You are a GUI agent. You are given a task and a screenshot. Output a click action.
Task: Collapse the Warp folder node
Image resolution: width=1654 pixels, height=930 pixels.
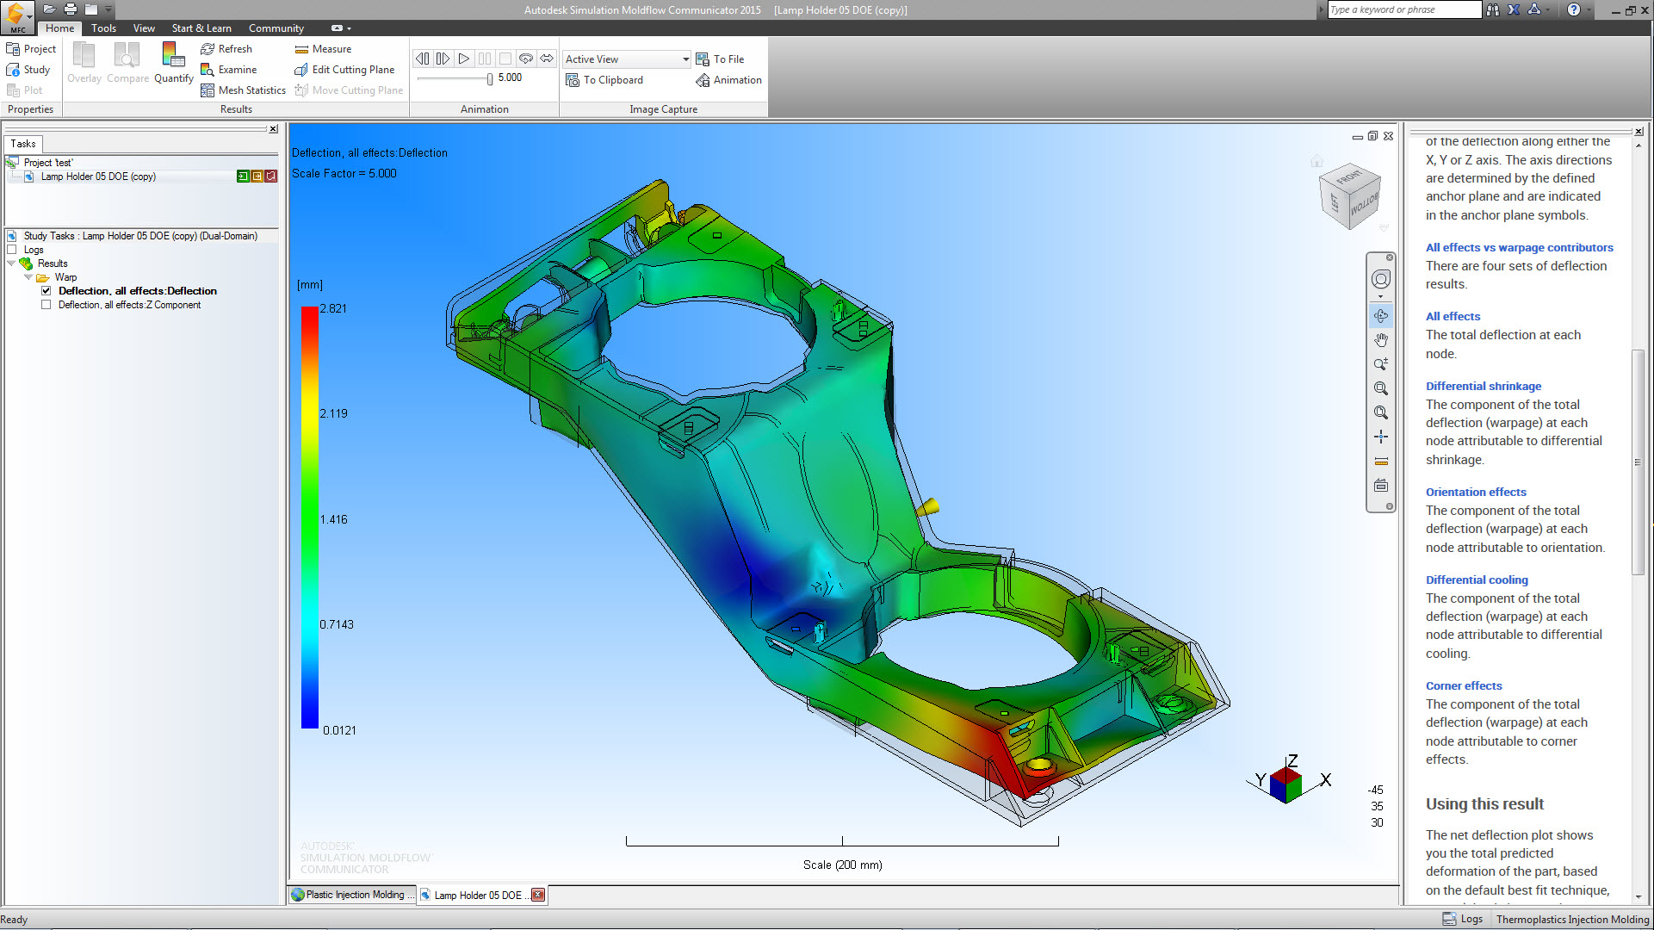(x=28, y=277)
